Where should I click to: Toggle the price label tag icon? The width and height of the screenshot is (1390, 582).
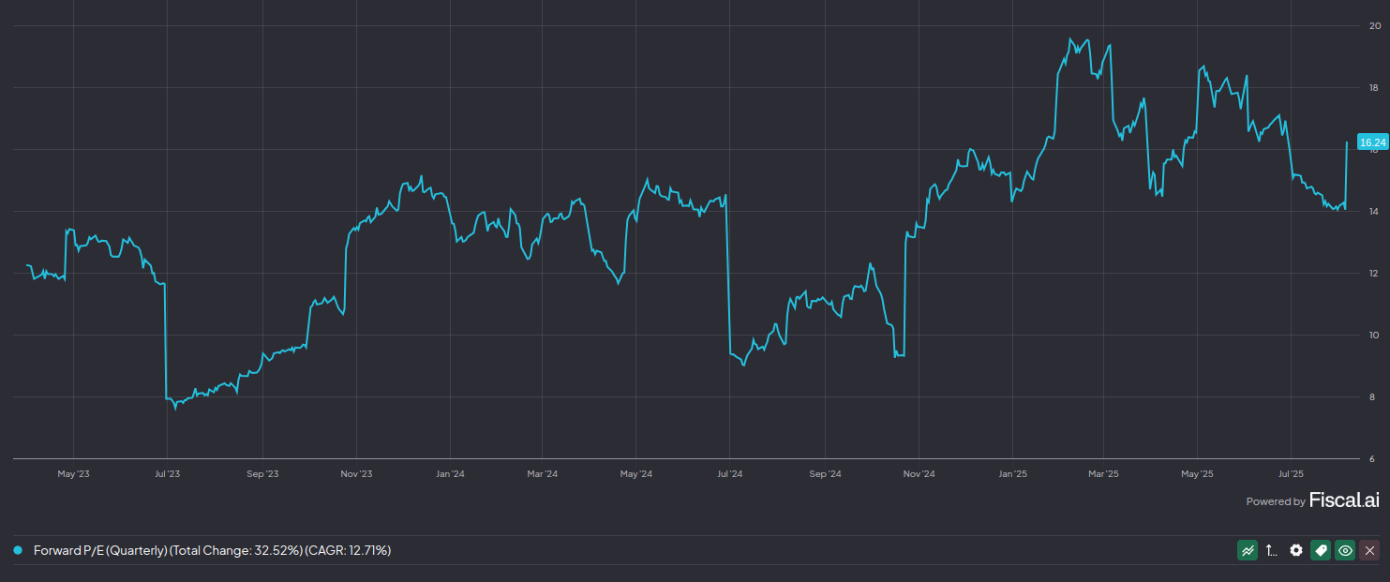[1321, 551]
